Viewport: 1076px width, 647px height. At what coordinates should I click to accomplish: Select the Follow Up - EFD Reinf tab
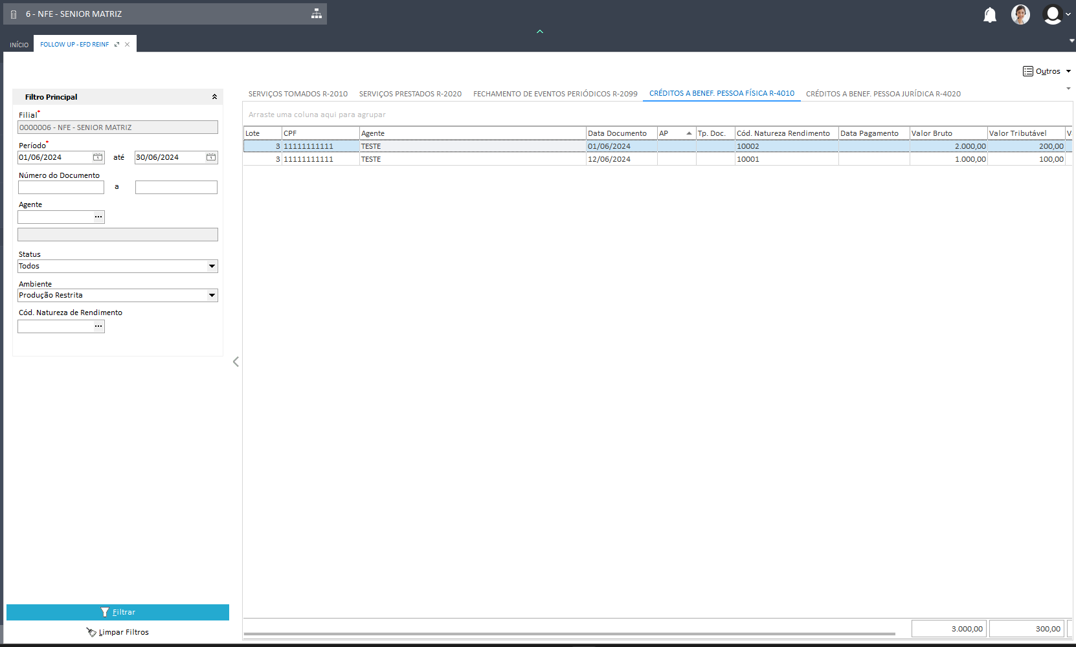point(74,45)
